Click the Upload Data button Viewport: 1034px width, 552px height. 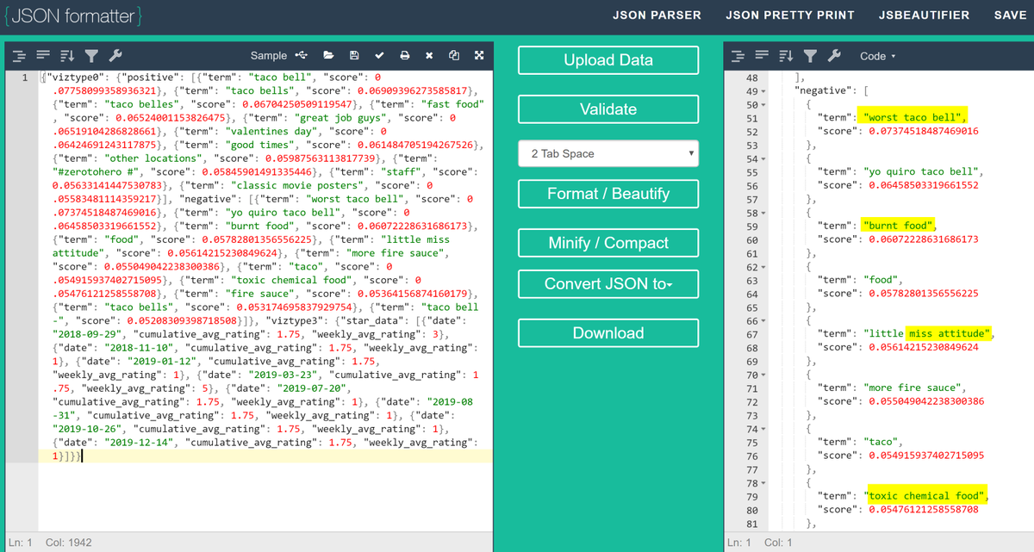coord(608,60)
